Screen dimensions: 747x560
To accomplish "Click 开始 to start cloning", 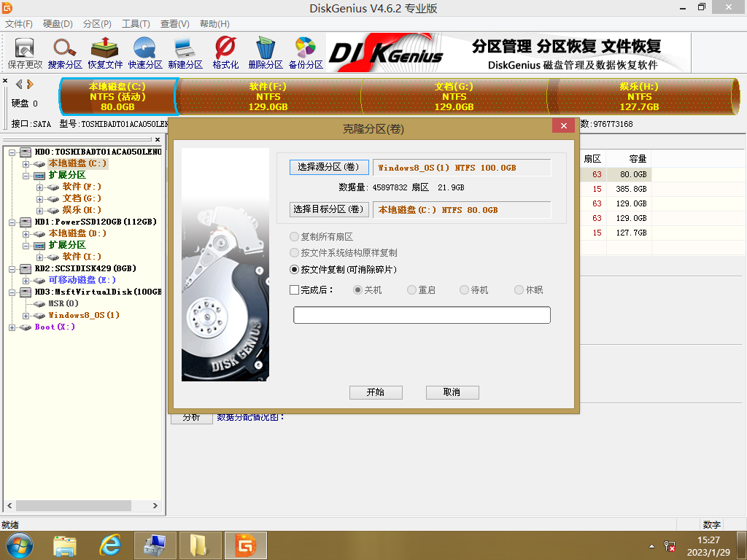I will click(376, 392).
